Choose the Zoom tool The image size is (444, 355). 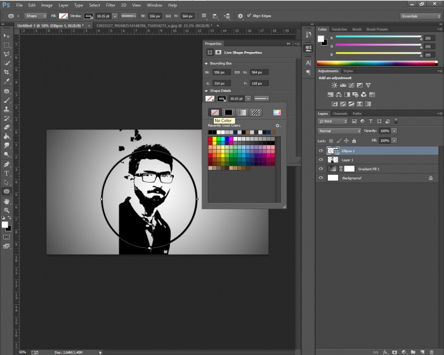click(x=6, y=210)
